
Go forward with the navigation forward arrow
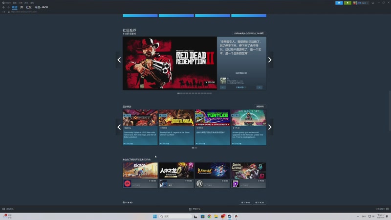coord(8,7)
